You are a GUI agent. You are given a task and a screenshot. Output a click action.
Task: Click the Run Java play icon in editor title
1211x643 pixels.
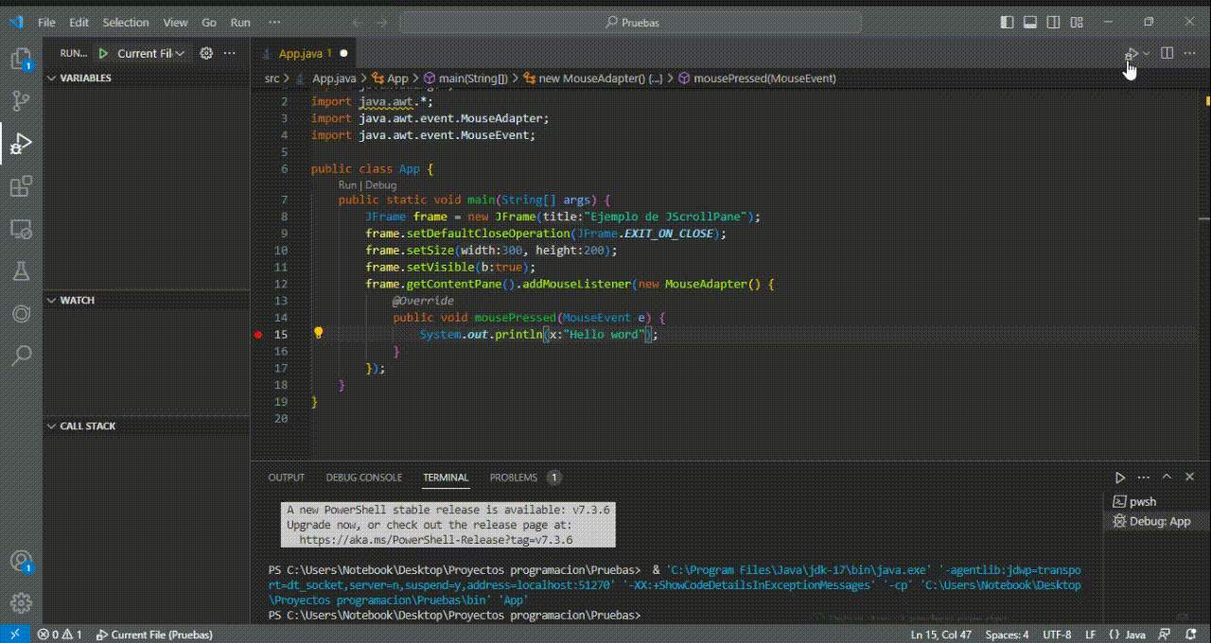click(1131, 54)
